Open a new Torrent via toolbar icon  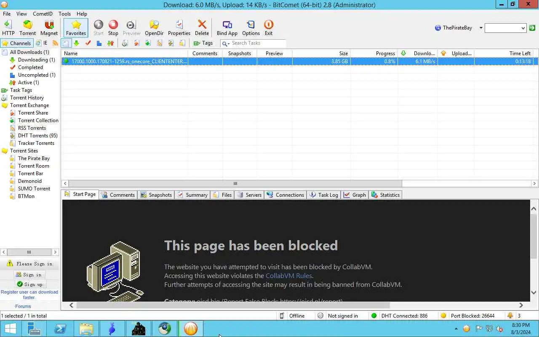click(27, 28)
